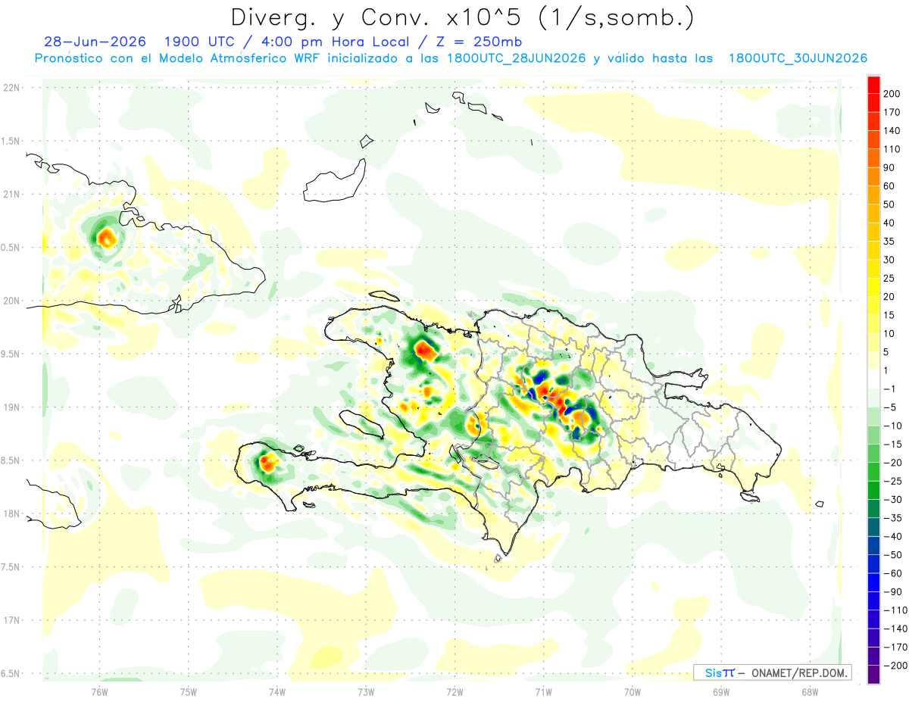Click the colorbar value '-90'
The image size is (909, 702).
(892, 591)
